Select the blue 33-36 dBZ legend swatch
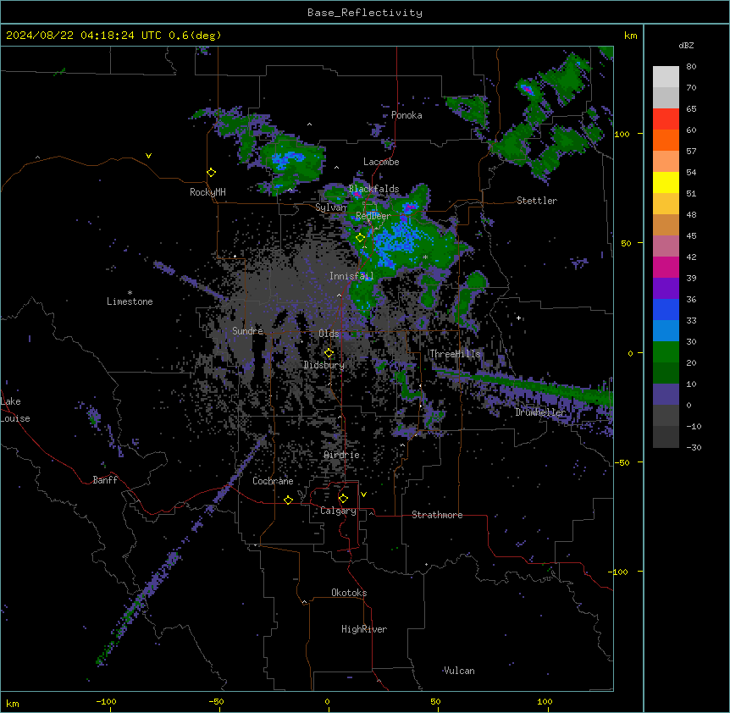Screen dimensions: 730x713 click(x=666, y=309)
